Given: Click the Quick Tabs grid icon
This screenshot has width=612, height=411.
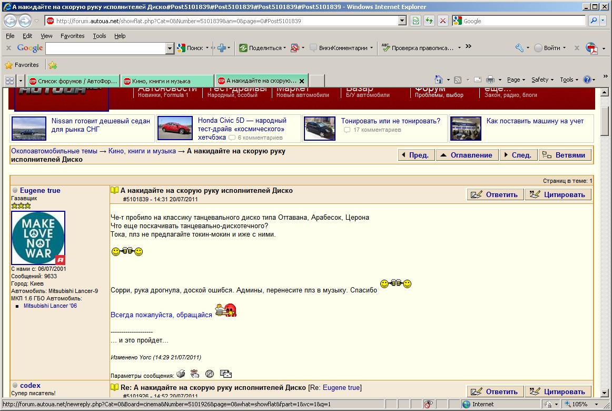Looking at the screenshot, I should point(9,81).
